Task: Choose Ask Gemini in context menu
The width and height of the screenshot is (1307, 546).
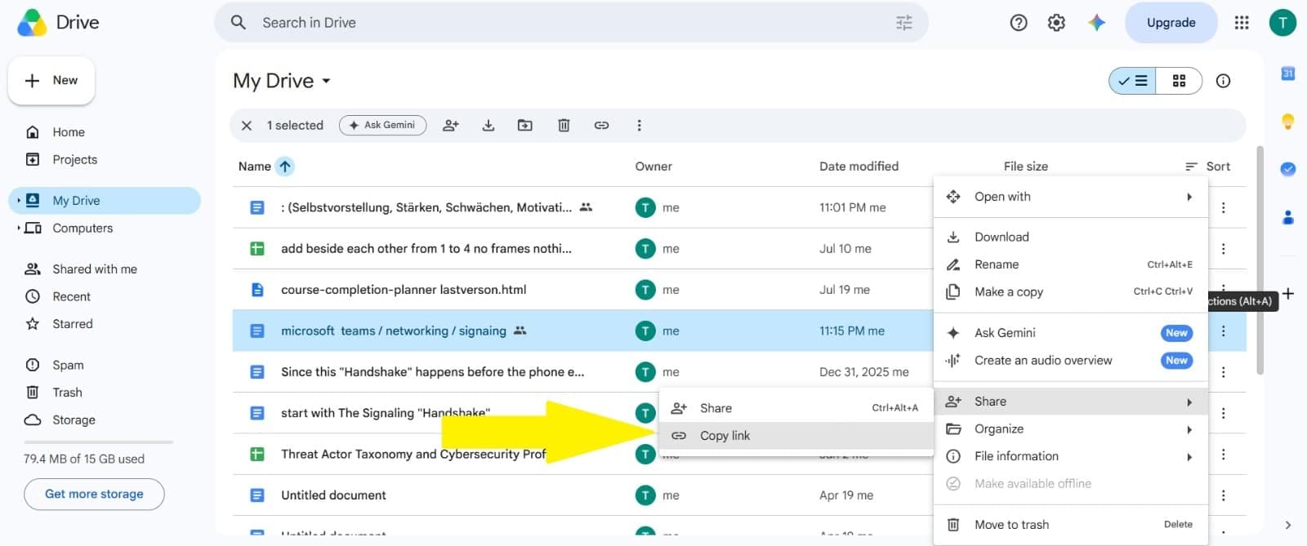Action: click(x=1070, y=333)
